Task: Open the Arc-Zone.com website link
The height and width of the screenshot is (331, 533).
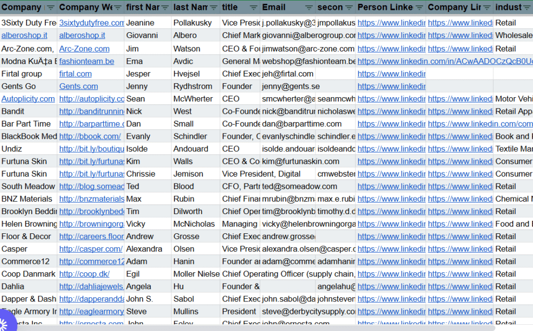Action: pyautogui.click(x=84, y=49)
